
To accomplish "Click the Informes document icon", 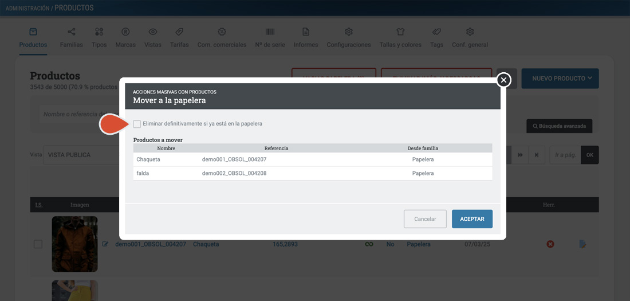I will (306, 32).
